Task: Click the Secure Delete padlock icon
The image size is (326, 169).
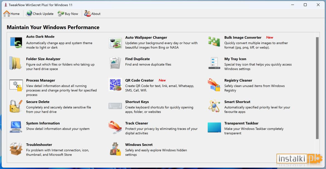Action: pos(16,106)
